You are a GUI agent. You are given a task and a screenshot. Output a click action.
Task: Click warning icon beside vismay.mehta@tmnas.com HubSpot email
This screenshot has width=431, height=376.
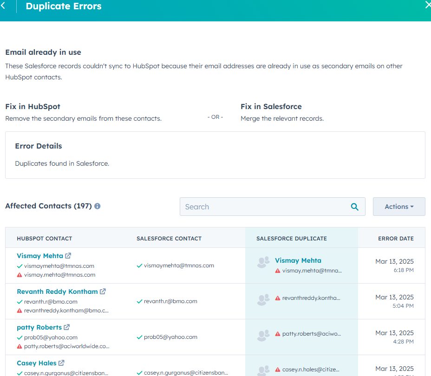(x=20, y=275)
